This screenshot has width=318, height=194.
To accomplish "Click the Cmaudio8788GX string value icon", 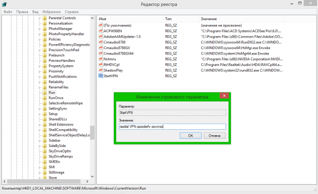I will pos(100,48).
